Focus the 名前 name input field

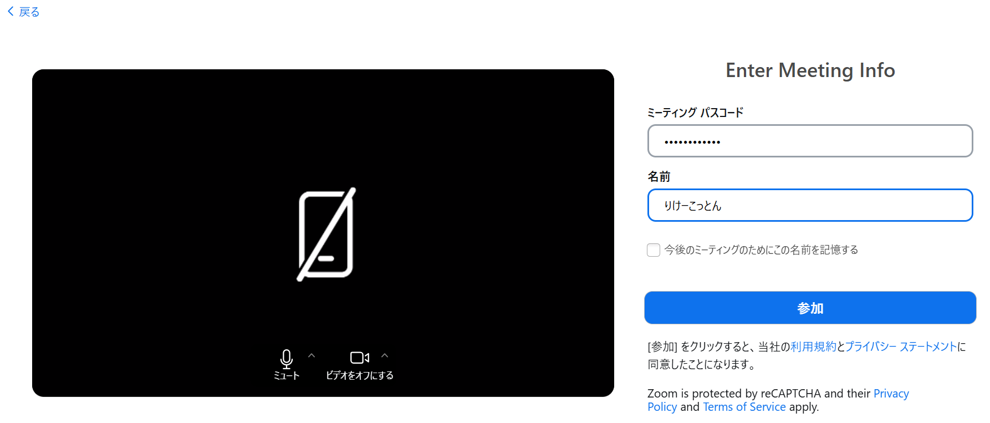[x=810, y=205]
